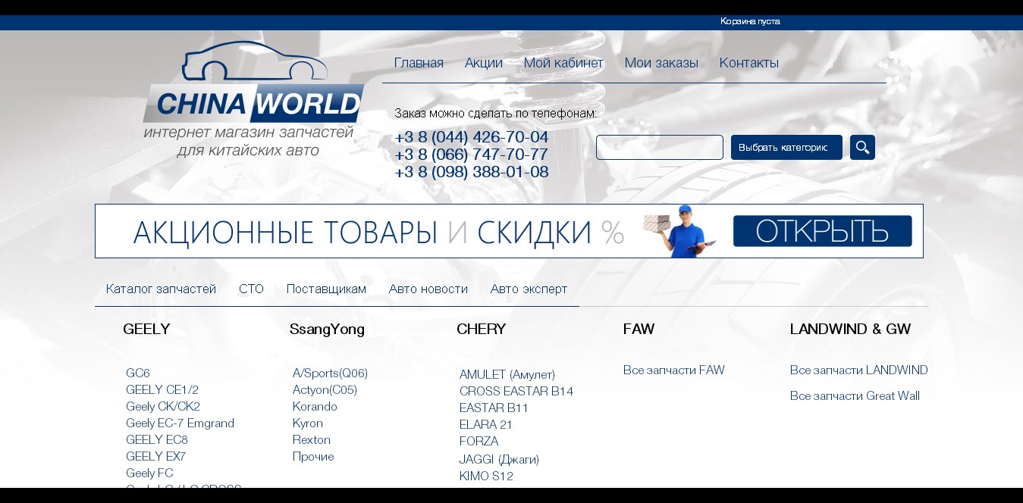Open 'Все запчасти Great Wall' link

[855, 396]
